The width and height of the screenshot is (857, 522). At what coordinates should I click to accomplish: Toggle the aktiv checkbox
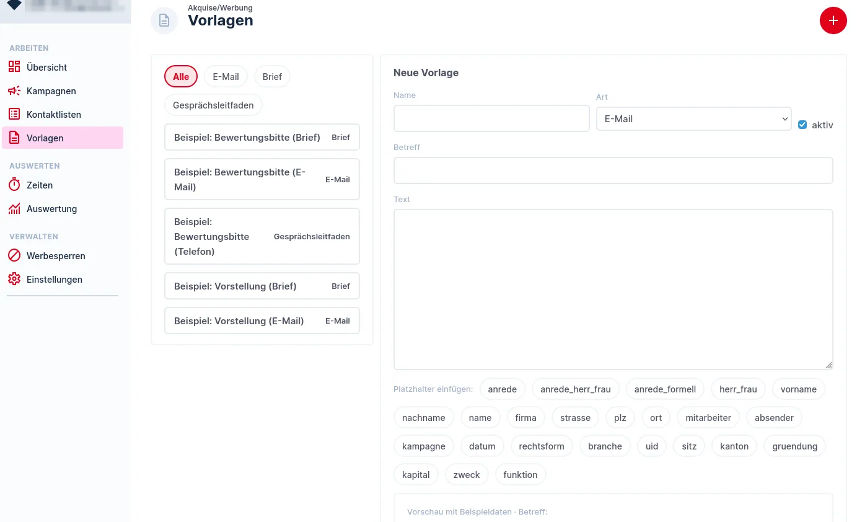click(802, 125)
